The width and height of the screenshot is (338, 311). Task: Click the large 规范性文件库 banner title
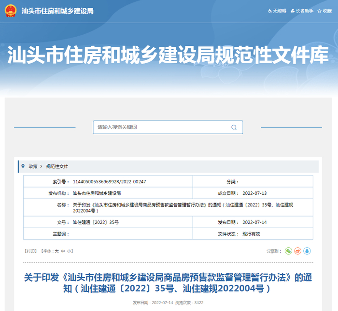168,55
